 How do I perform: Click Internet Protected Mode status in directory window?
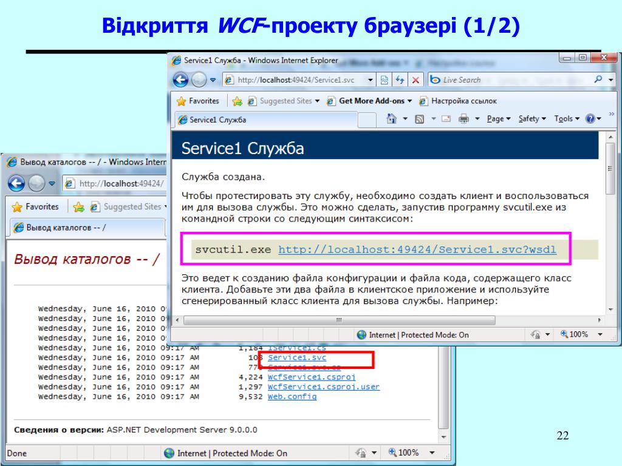226,453
